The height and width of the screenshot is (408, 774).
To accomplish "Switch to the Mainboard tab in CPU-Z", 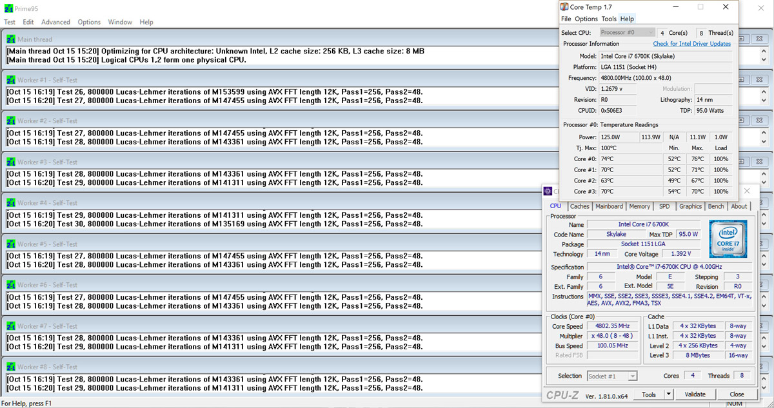I will click(x=609, y=206).
